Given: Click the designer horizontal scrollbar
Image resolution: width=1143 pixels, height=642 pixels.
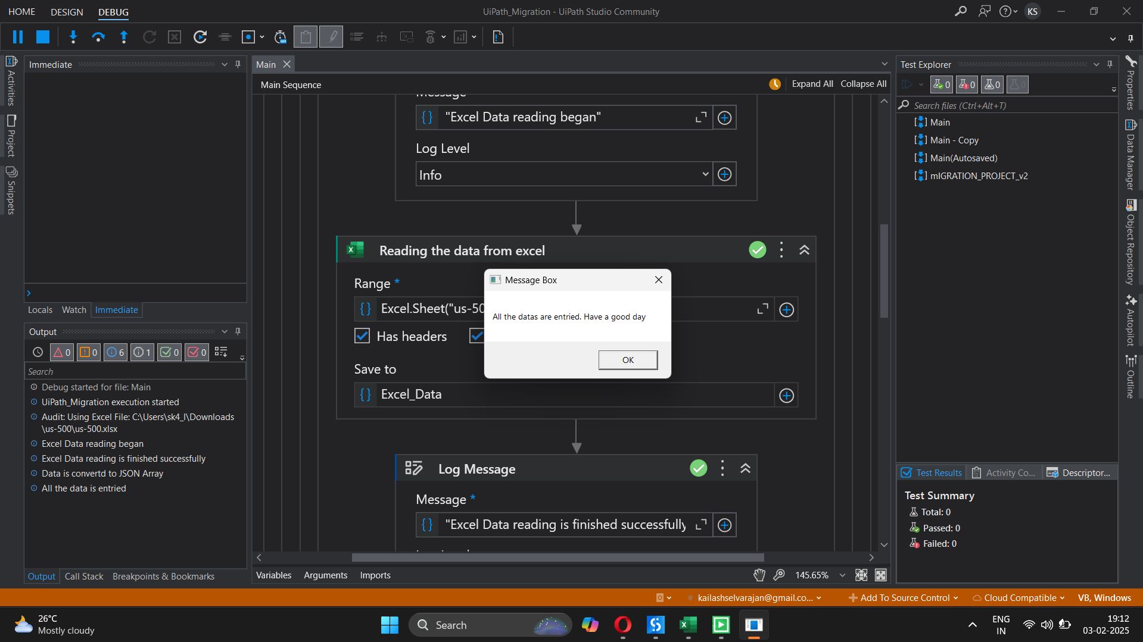Looking at the screenshot, I should pos(558,558).
